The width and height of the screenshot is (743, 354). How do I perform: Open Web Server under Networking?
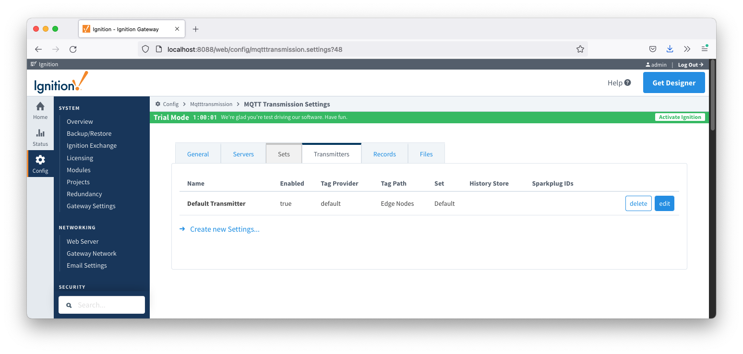[x=83, y=241]
